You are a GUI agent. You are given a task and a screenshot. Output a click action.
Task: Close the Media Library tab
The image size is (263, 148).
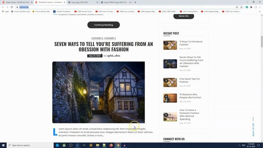pyautogui.click(x=32, y=2)
